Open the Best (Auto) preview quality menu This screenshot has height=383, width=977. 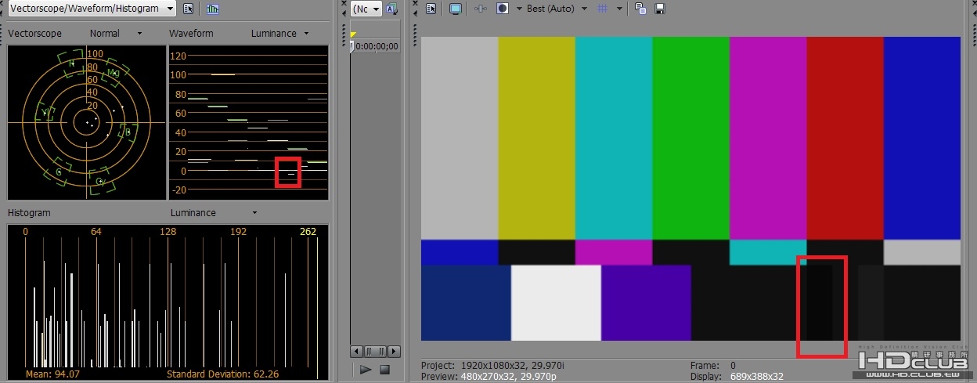557,9
